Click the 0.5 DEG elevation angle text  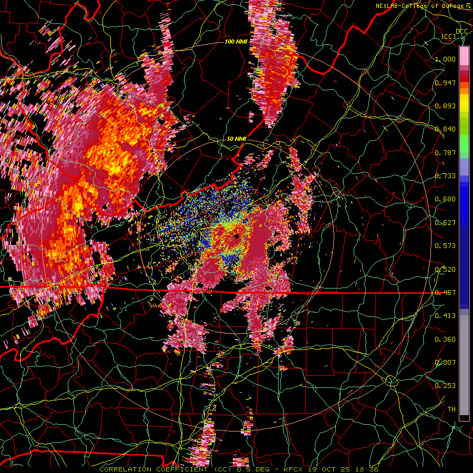click(253, 469)
